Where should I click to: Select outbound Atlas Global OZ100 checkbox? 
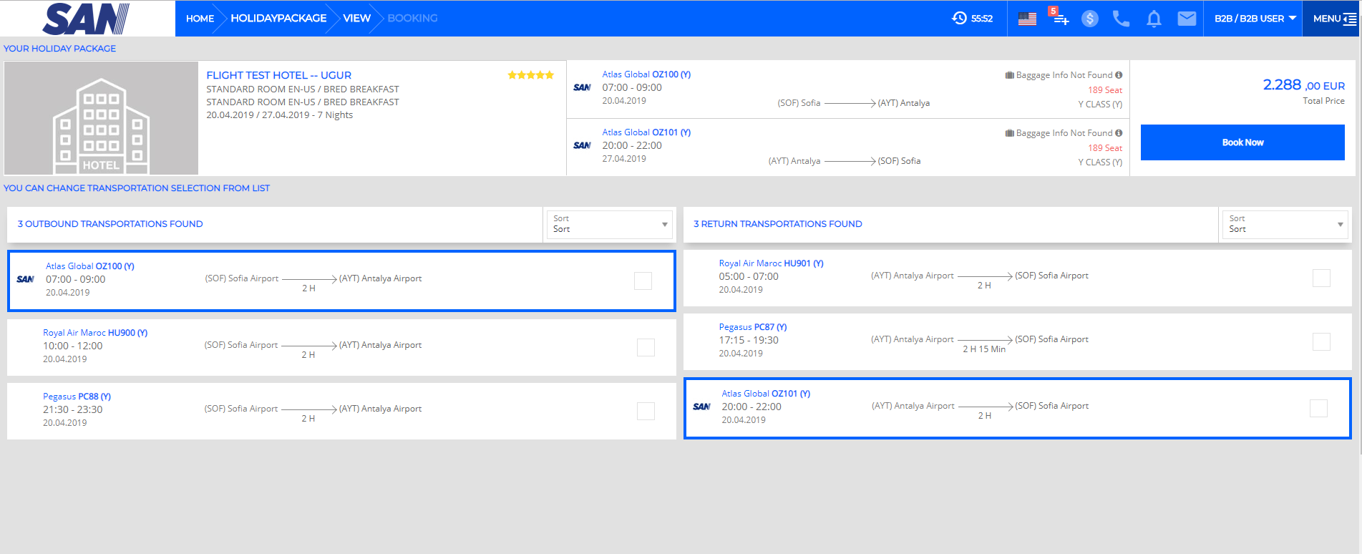point(643,281)
